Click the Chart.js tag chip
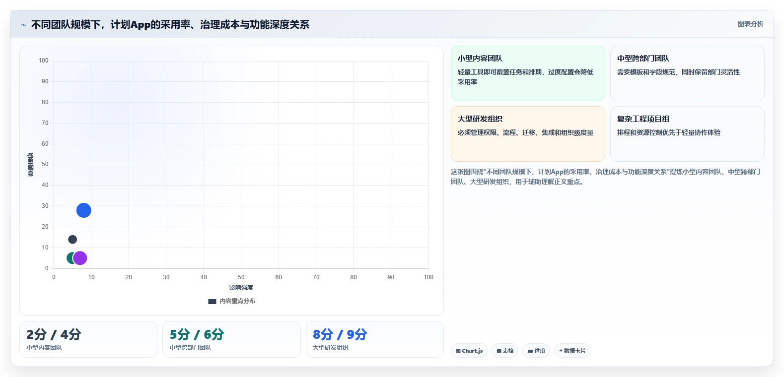This screenshot has width=784, height=377. pos(469,351)
